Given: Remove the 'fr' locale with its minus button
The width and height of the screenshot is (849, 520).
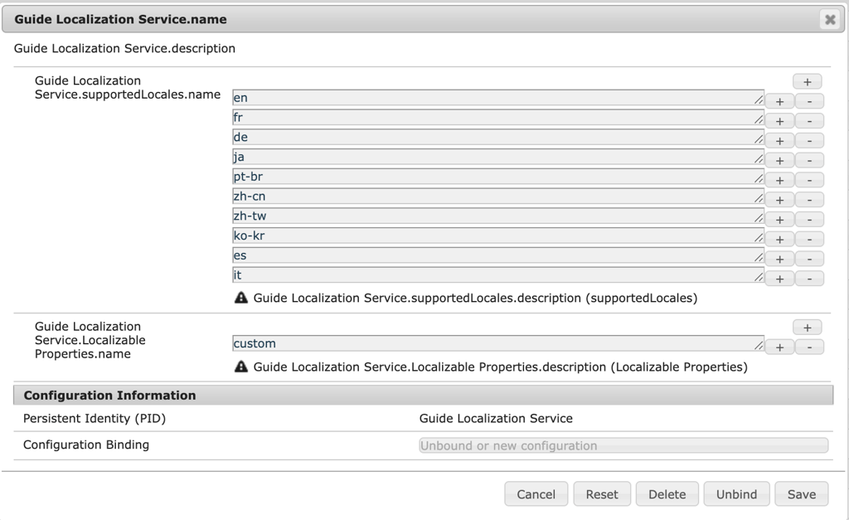Looking at the screenshot, I should click(x=809, y=121).
